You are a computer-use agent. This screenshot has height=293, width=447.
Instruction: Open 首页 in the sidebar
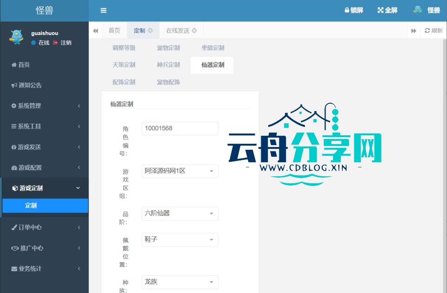click(x=44, y=65)
